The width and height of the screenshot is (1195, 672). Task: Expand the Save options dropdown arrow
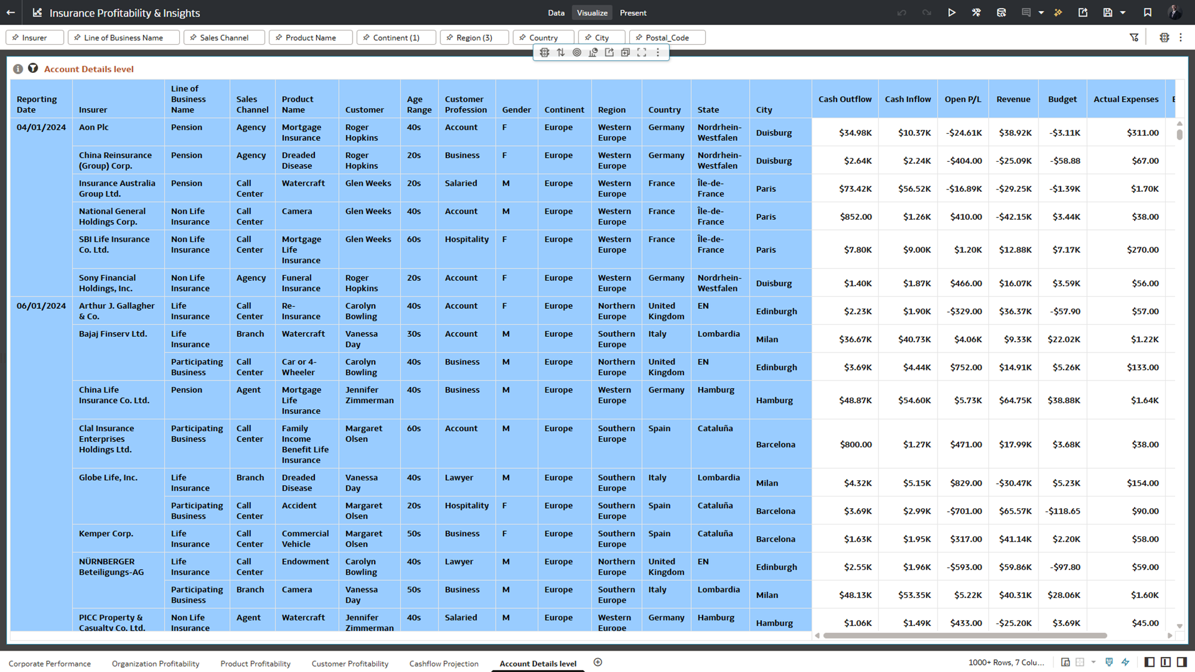tap(1123, 13)
